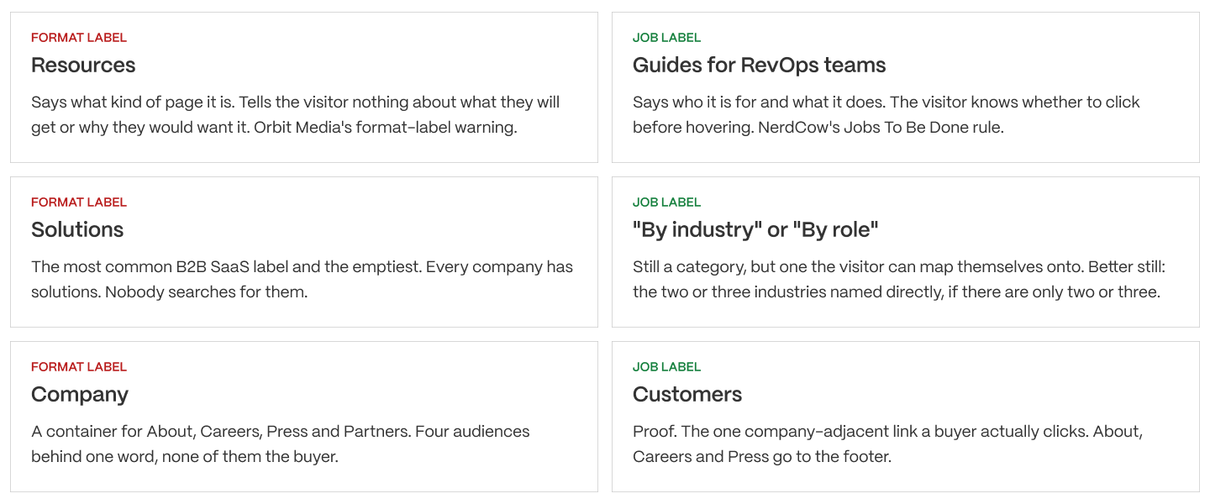Viewport: 1210px width, 504px height.
Task: Click the description about About, Careers, Press and Partners
Action: pyautogui.click(x=281, y=444)
